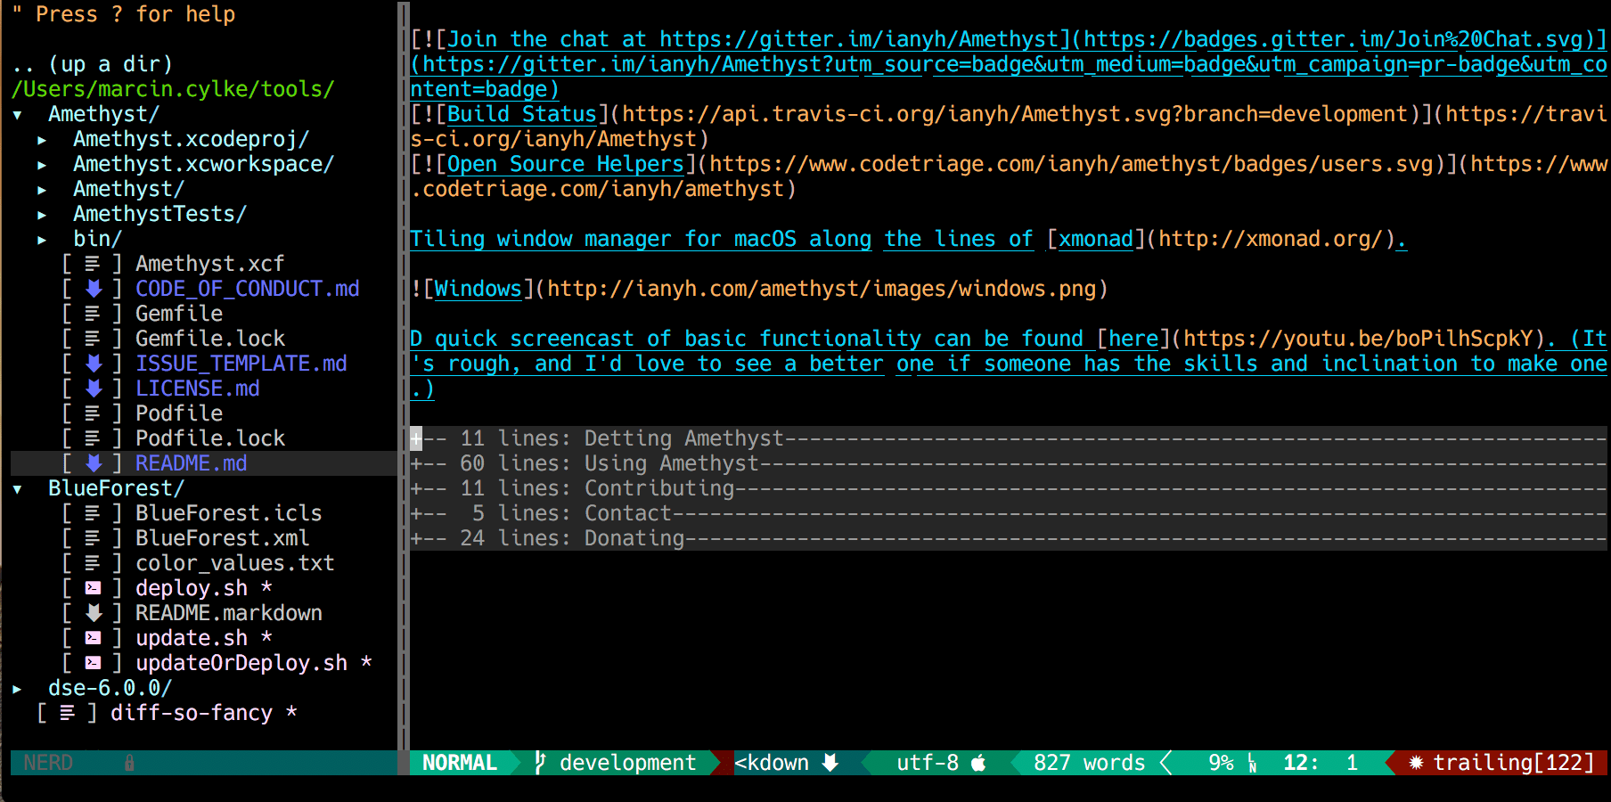Click the 'xmonad' link text
Viewport: 1611px width, 802px height.
point(1095,239)
